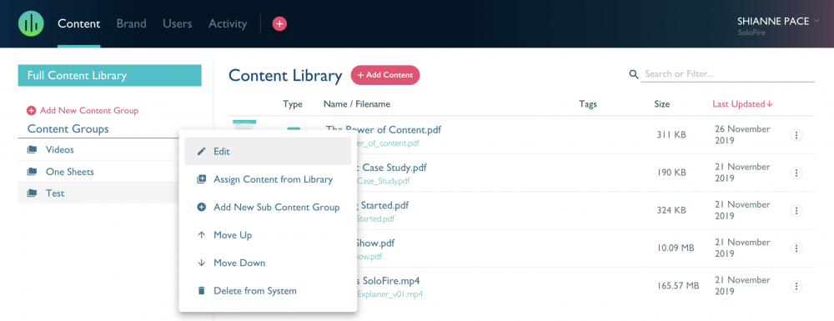Click the Add New Sub Content Group plus icon
This screenshot has height=321, width=834.
click(201, 208)
